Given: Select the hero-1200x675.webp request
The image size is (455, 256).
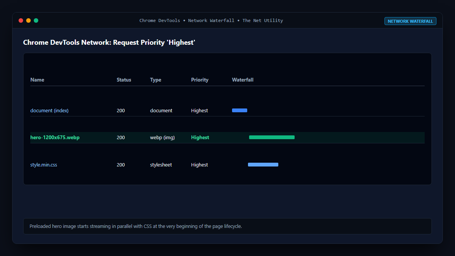Looking at the screenshot, I should pos(55,138).
